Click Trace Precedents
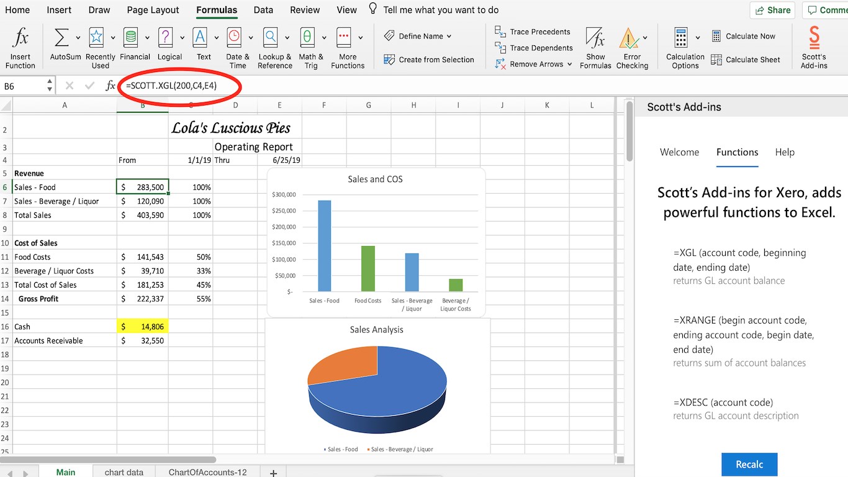 click(533, 32)
